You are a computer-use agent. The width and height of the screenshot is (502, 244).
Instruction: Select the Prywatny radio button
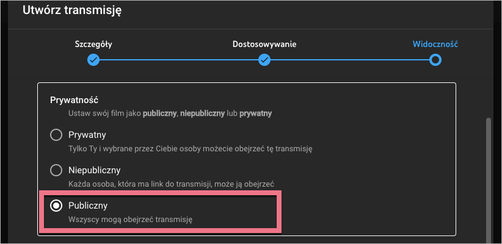(56, 135)
